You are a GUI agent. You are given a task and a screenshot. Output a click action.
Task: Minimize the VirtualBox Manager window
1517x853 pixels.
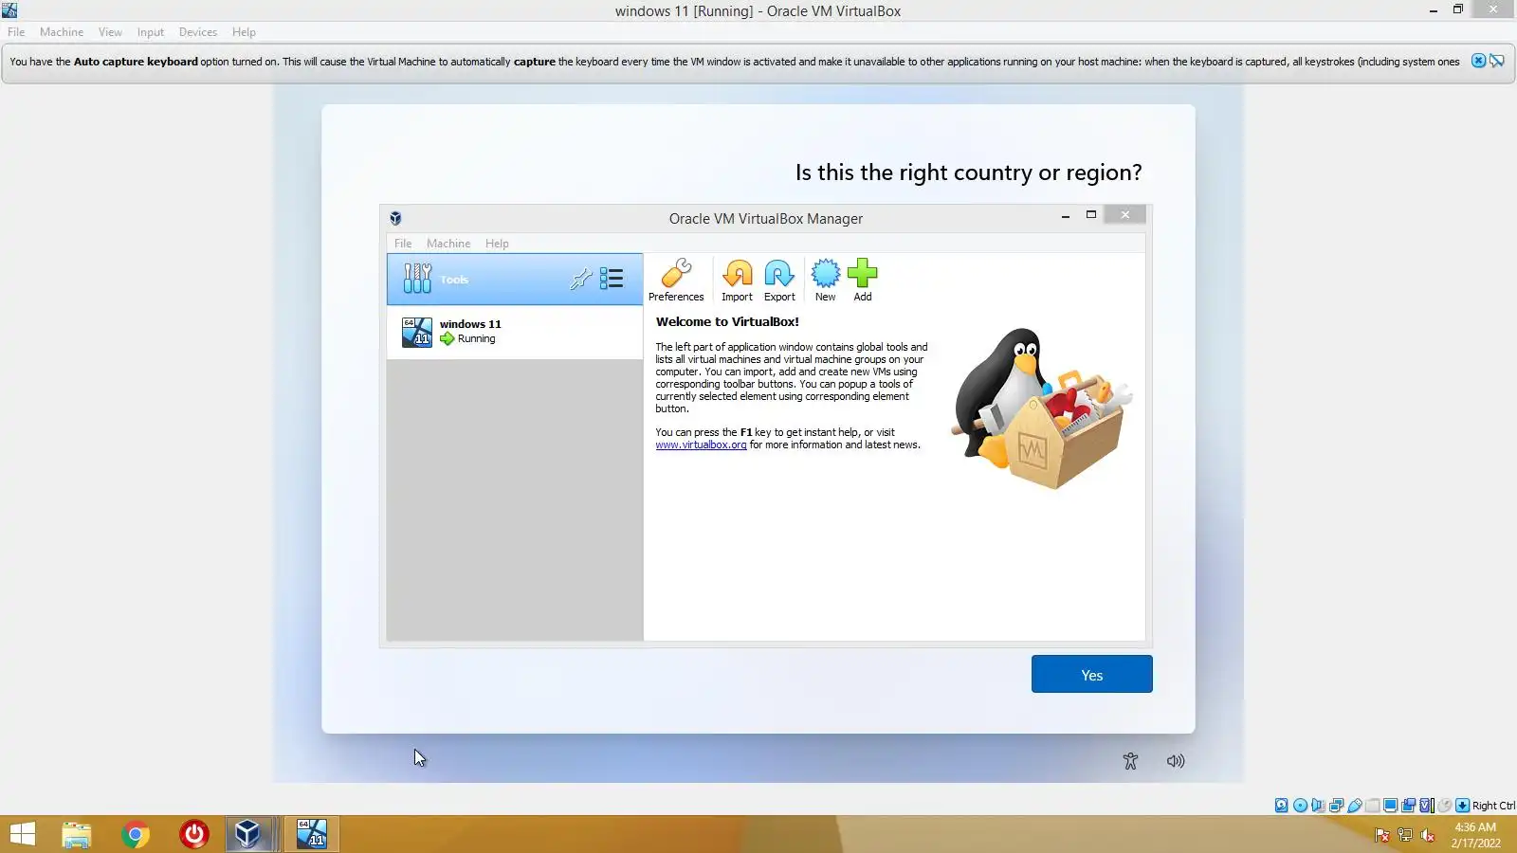point(1066,215)
